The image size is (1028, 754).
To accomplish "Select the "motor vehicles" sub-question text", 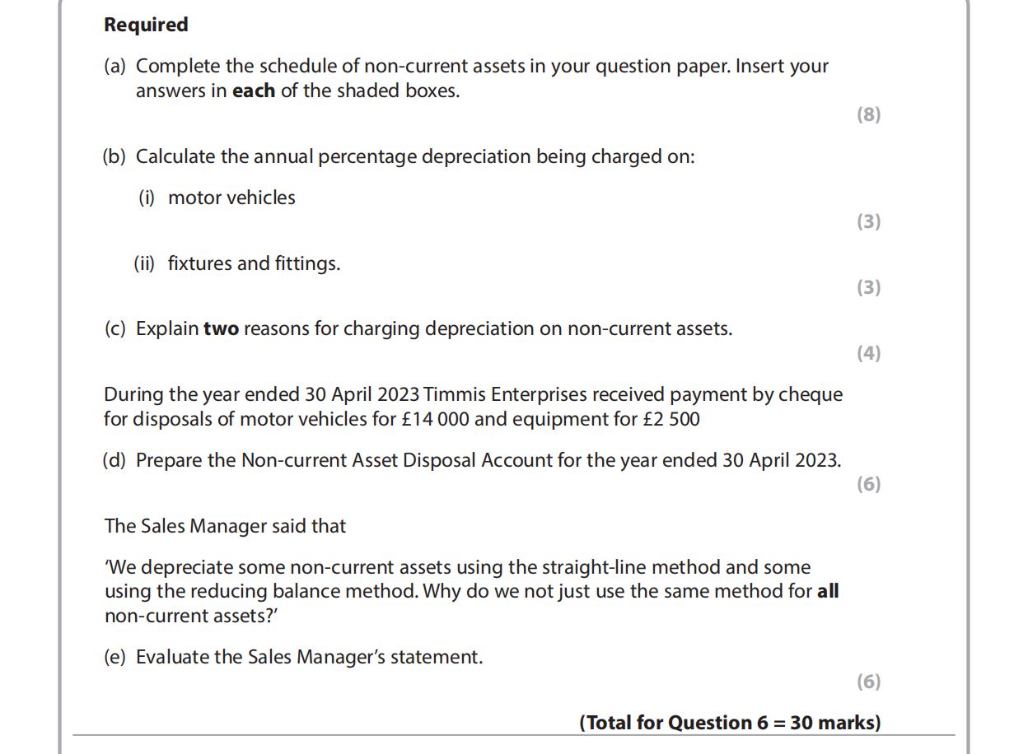I will click(231, 198).
